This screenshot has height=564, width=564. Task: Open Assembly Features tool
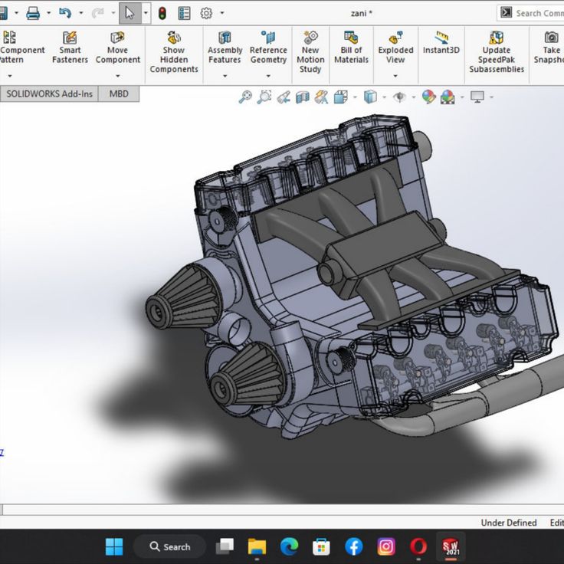[x=225, y=48]
